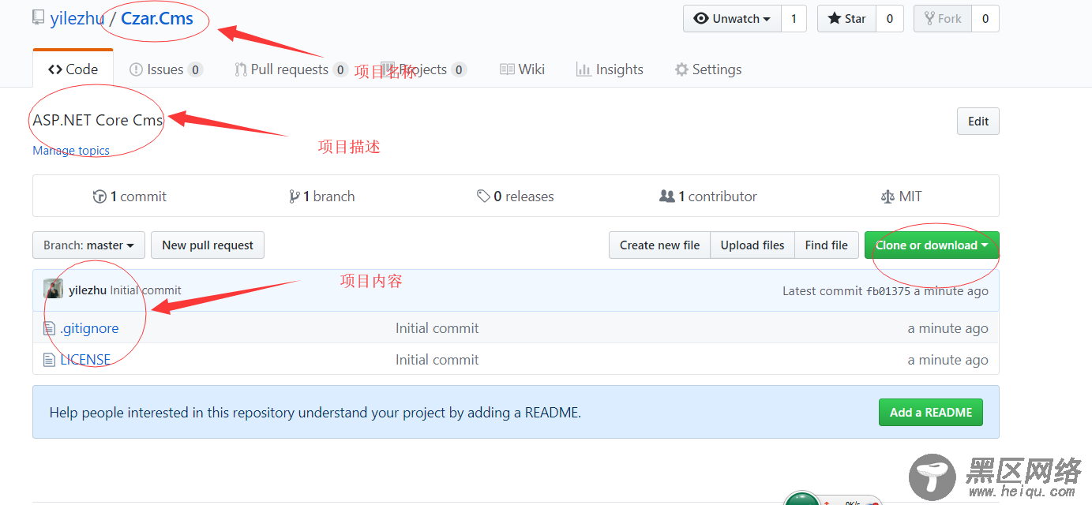Switch to the Code tab
Image resolution: width=1092 pixels, height=505 pixels.
(x=73, y=69)
